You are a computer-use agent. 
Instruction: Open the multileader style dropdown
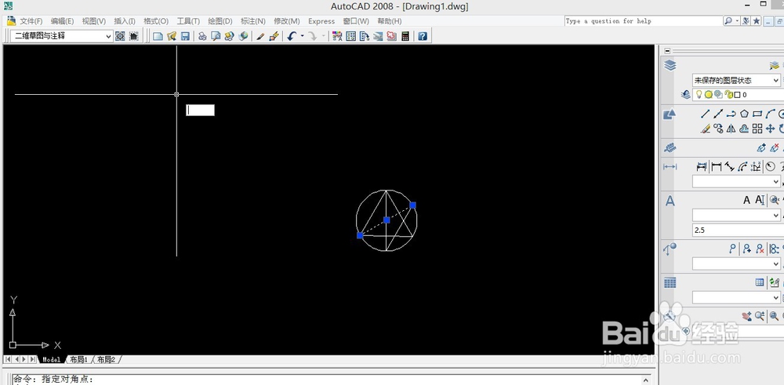point(736,263)
